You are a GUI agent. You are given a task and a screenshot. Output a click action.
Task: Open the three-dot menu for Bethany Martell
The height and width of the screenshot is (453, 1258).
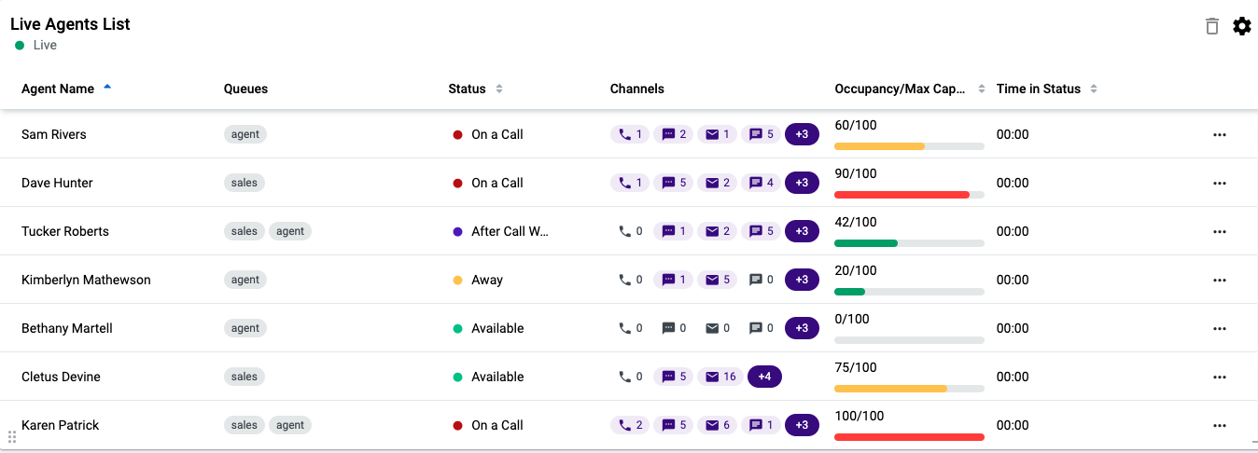click(x=1219, y=328)
